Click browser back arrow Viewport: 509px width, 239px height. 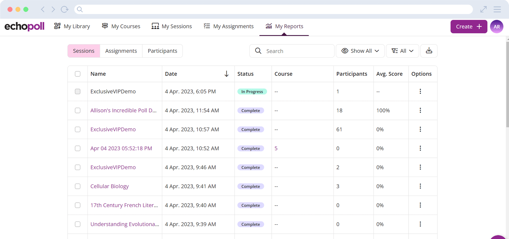click(x=42, y=9)
